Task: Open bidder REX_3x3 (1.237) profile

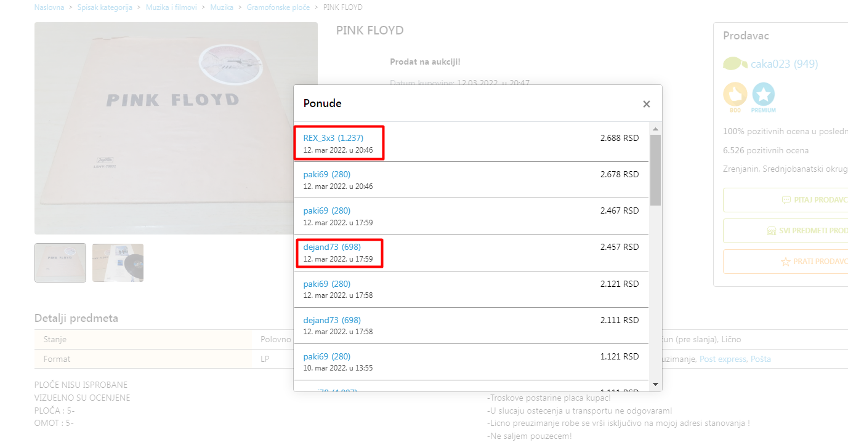Action: pyautogui.click(x=333, y=138)
